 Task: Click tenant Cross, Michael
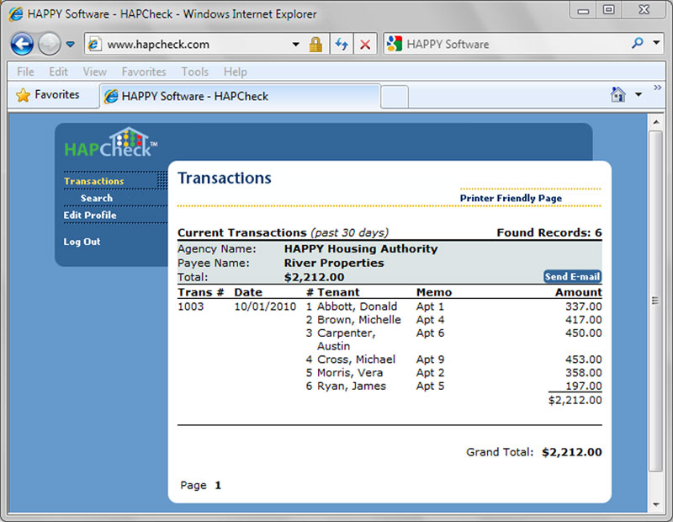coord(356,360)
